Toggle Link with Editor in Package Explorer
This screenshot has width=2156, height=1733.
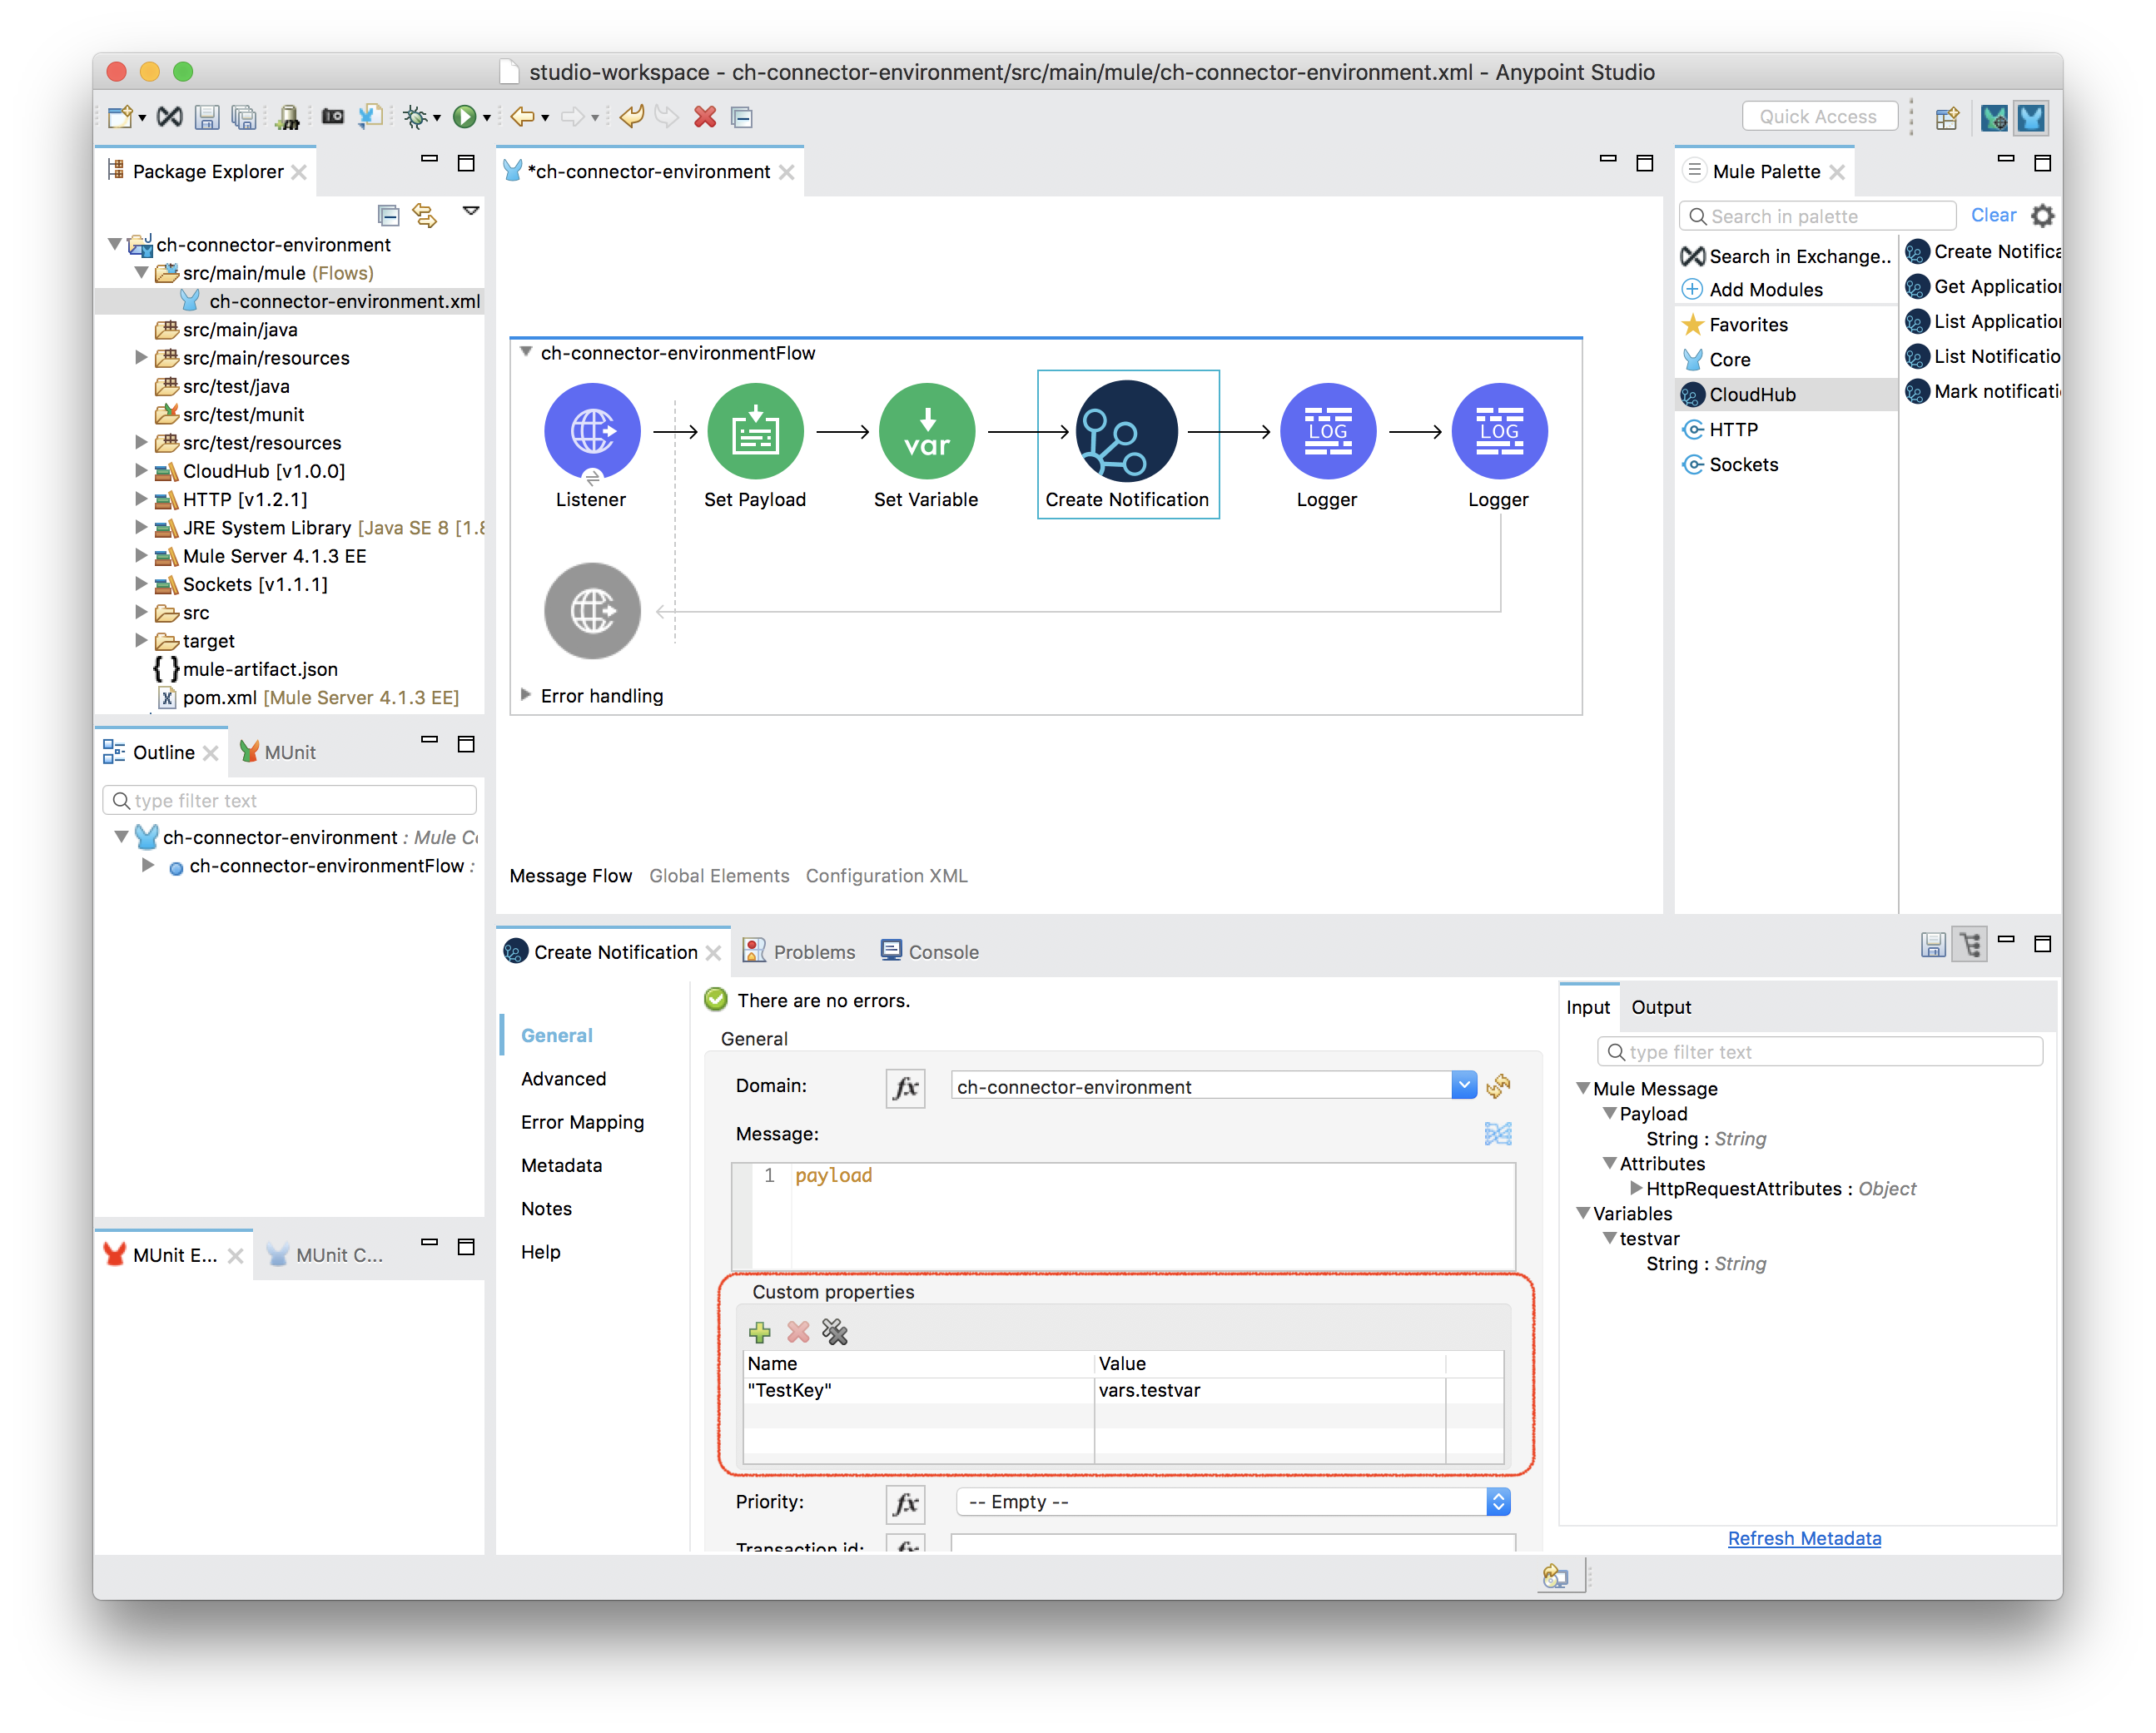[x=425, y=214]
